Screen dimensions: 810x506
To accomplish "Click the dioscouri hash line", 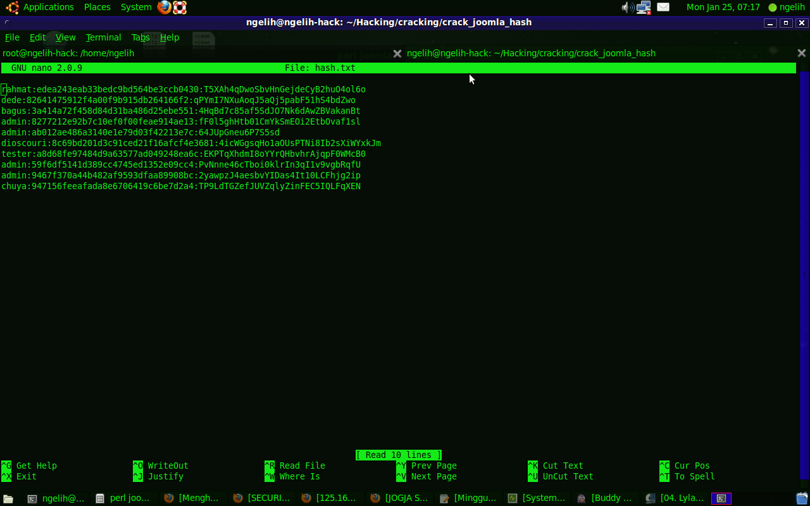I will pos(191,143).
